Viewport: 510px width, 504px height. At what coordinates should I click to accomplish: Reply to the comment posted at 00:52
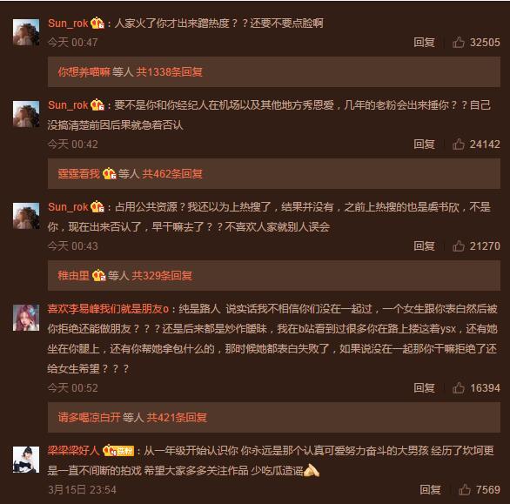pos(424,388)
